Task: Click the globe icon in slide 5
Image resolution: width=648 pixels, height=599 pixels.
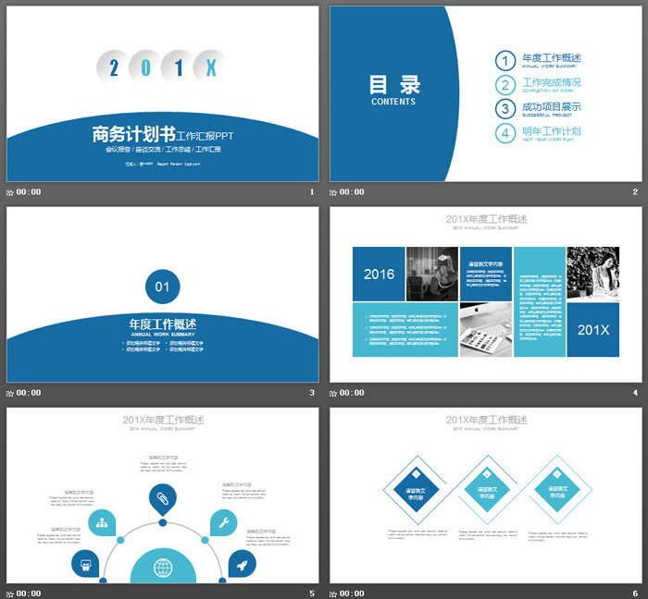Action: click(x=163, y=568)
